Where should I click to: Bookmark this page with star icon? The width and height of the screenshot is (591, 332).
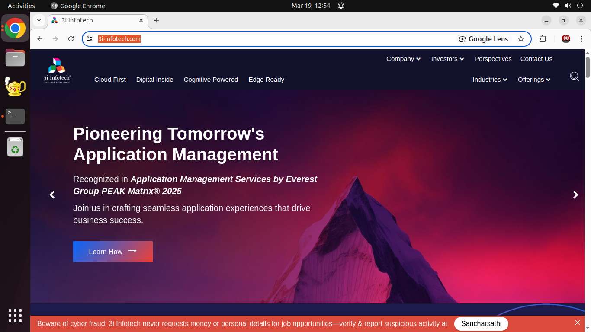click(x=521, y=39)
